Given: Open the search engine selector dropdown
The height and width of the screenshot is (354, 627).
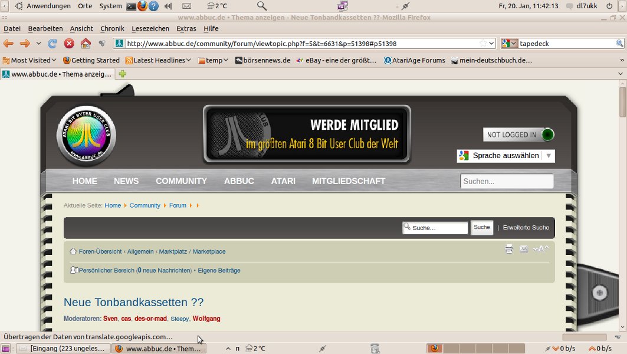Looking at the screenshot, I should pyautogui.click(x=510, y=43).
